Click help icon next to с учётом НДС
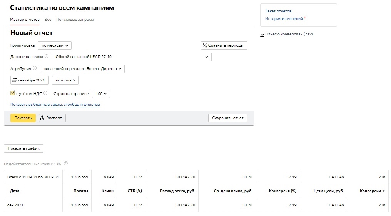This screenshot has width=391, height=216. coord(45,93)
